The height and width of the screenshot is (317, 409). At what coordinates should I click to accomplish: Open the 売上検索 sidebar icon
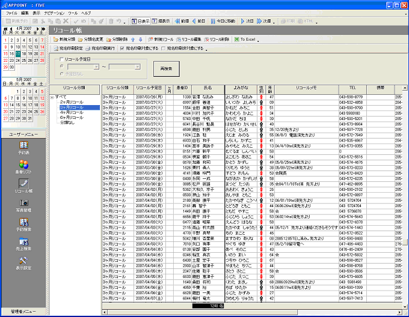coord(23,244)
